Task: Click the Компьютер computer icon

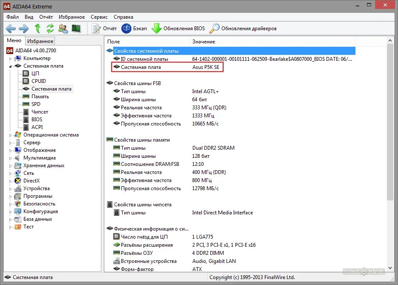Action: tap(18, 58)
